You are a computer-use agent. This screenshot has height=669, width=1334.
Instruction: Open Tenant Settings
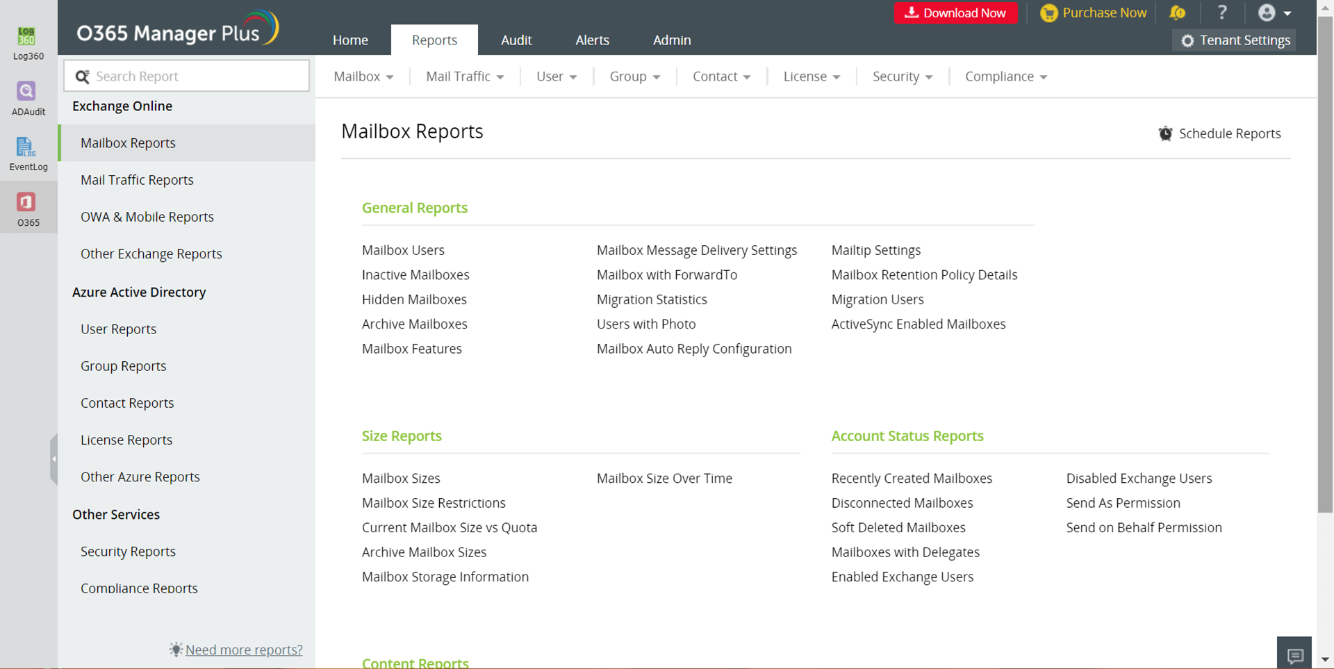[x=1235, y=40]
